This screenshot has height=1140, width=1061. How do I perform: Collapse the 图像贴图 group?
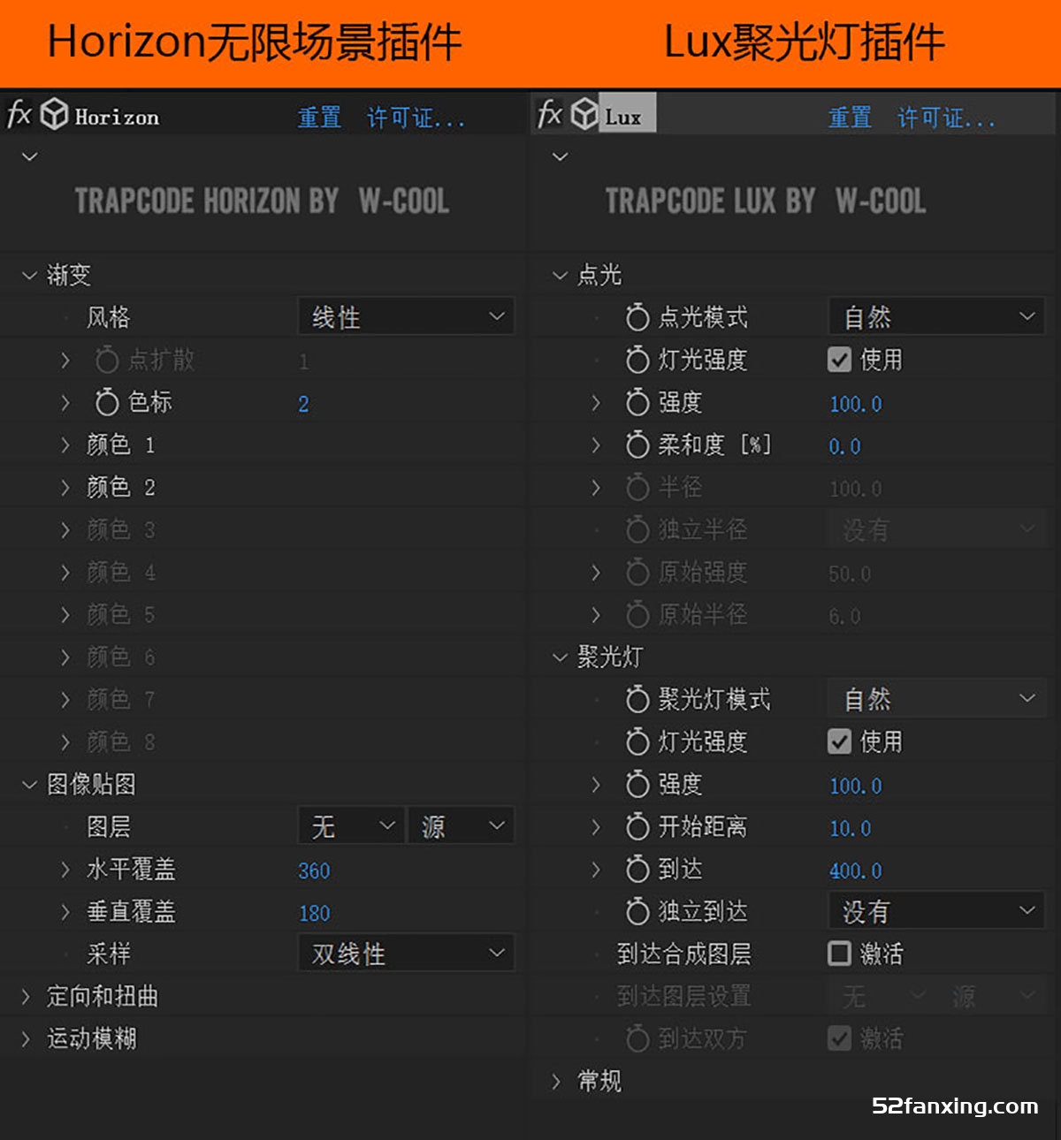[x=29, y=785]
